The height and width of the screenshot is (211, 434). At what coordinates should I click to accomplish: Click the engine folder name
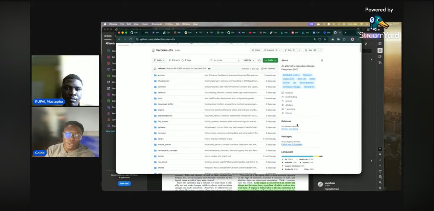[x=161, y=110]
